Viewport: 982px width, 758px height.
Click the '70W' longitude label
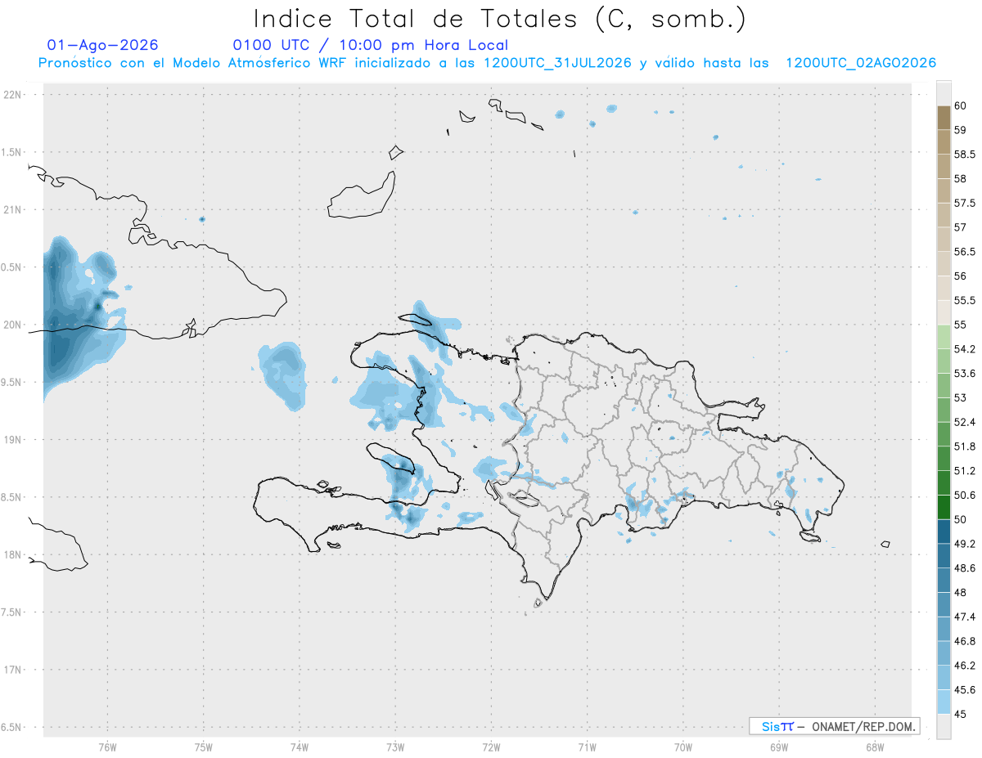tap(682, 747)
